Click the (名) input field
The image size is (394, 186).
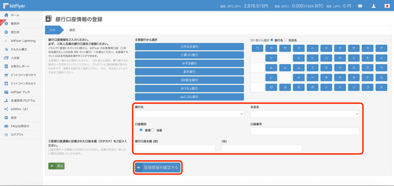[262, 148]
